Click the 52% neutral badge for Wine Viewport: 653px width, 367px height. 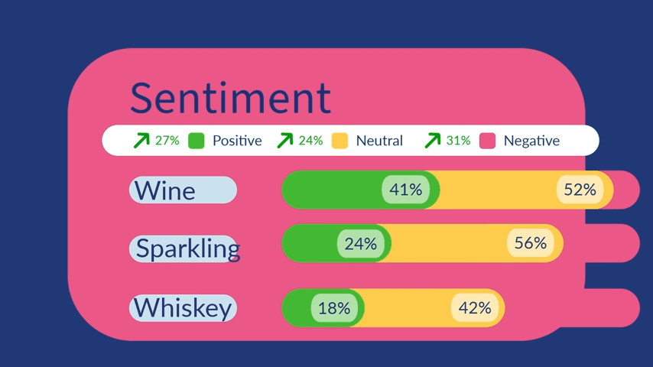click(580, 190)
